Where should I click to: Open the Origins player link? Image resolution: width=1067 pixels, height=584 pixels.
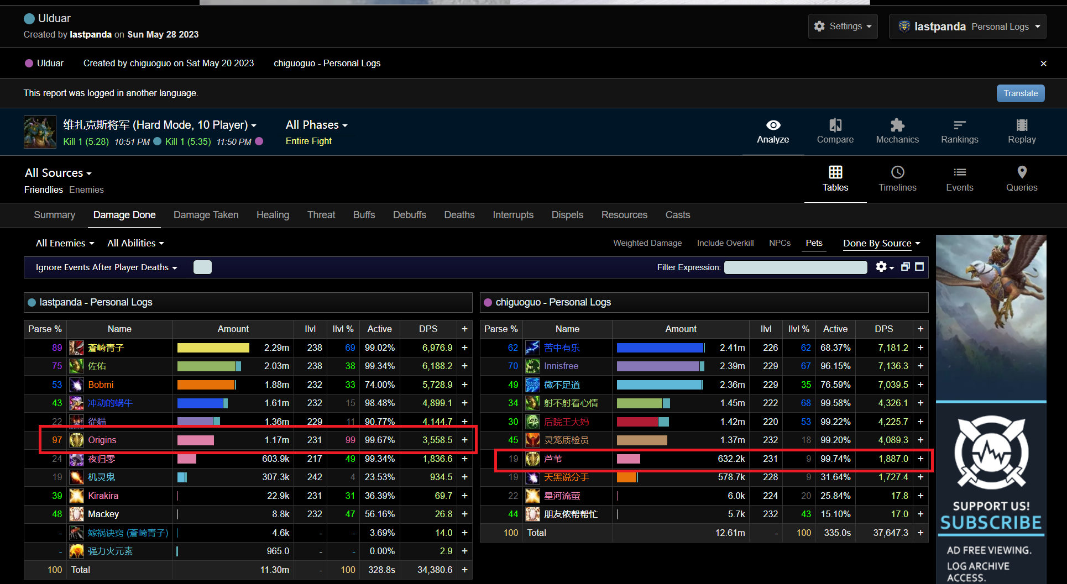pos(102,440)
